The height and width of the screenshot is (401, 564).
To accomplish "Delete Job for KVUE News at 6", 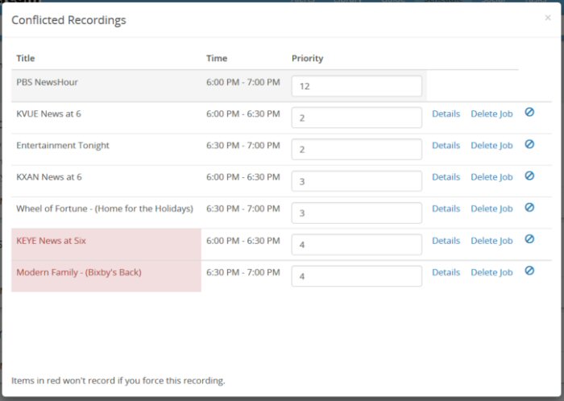I will (x=491, y=114).
